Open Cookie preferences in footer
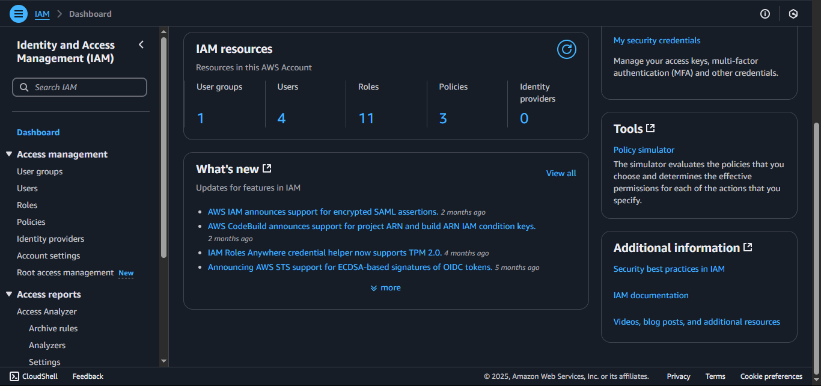821x386 pixels. point(771,376)
